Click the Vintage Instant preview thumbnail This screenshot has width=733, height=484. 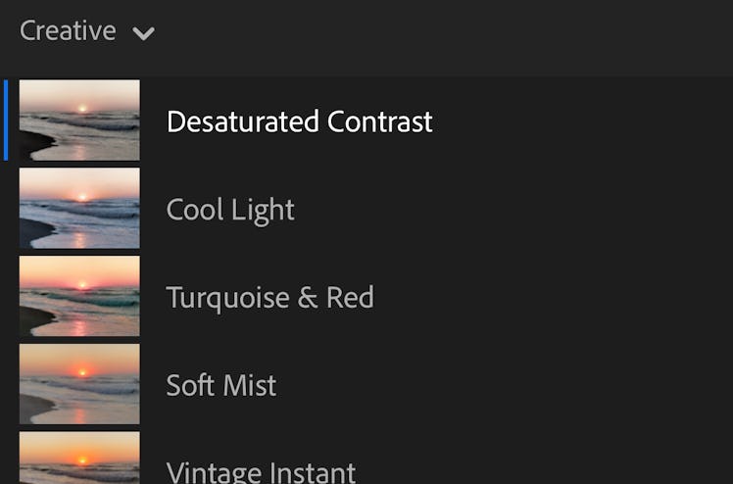[79, 459]
